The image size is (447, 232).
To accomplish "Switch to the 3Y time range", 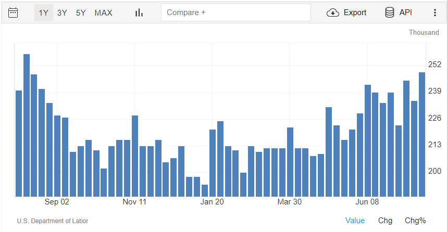I will click(x=62, y=13).
